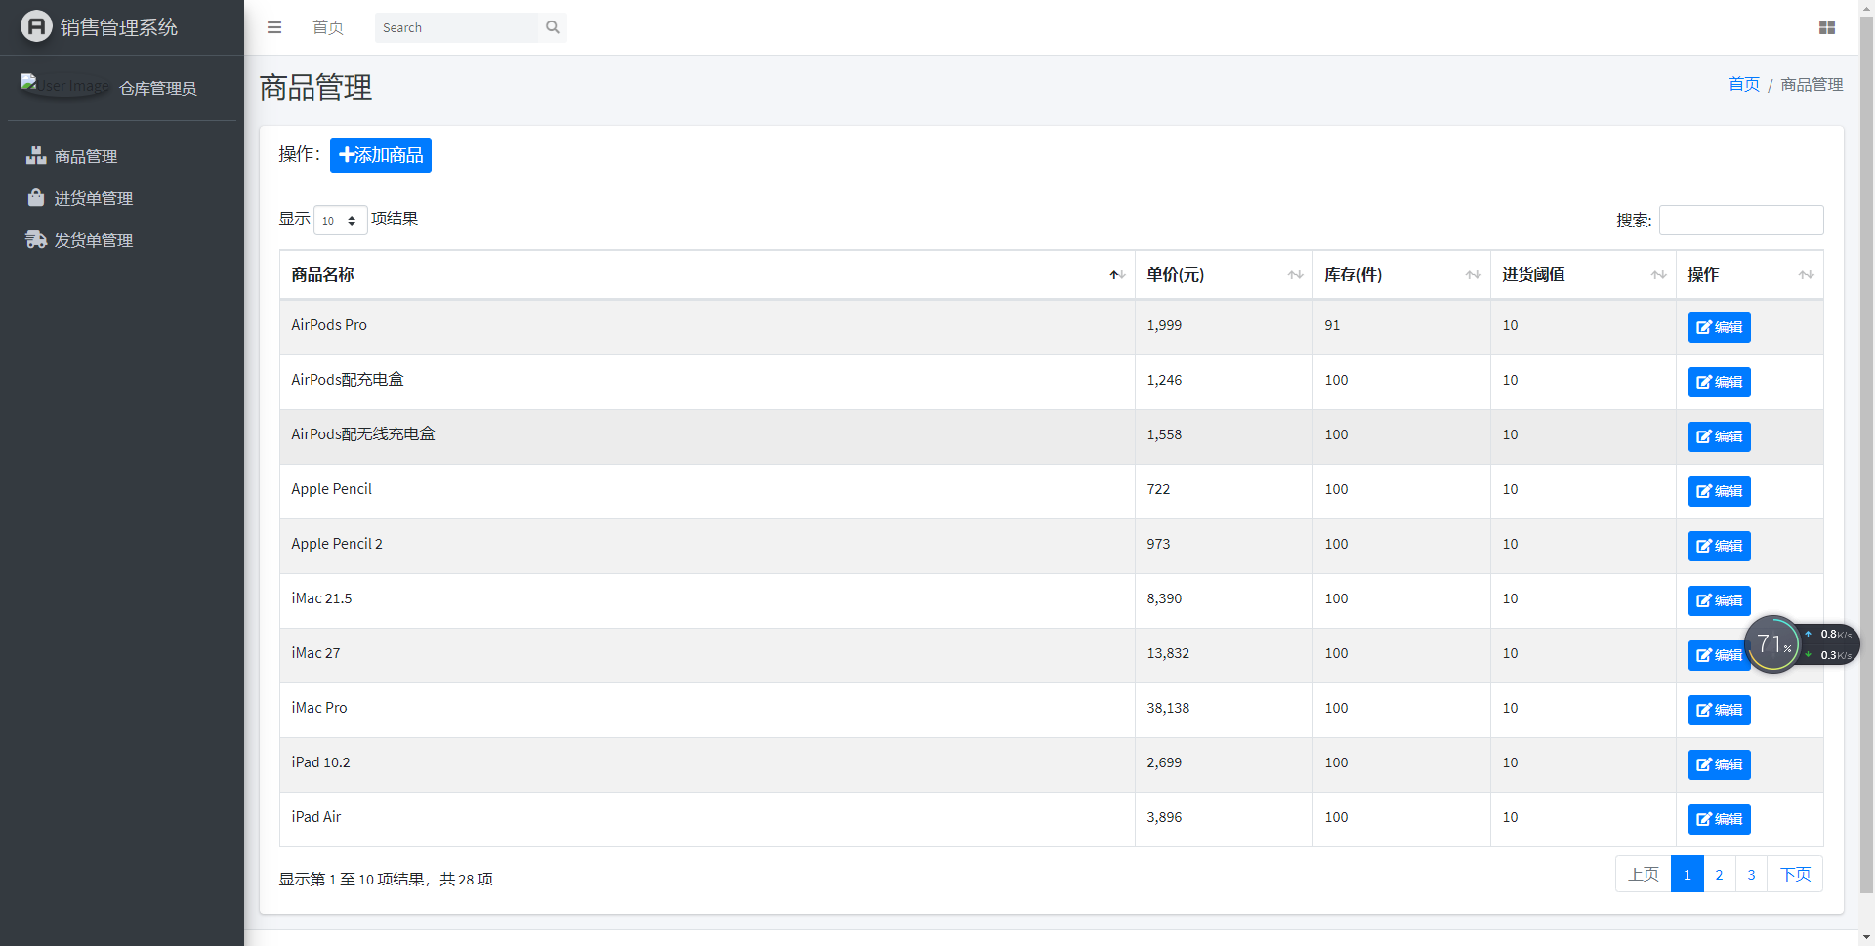Click the table 搜索 input field

pos(1740,221)
